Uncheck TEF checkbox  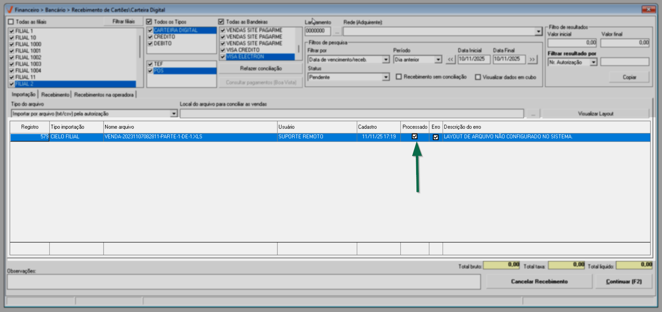click(150, 64)
